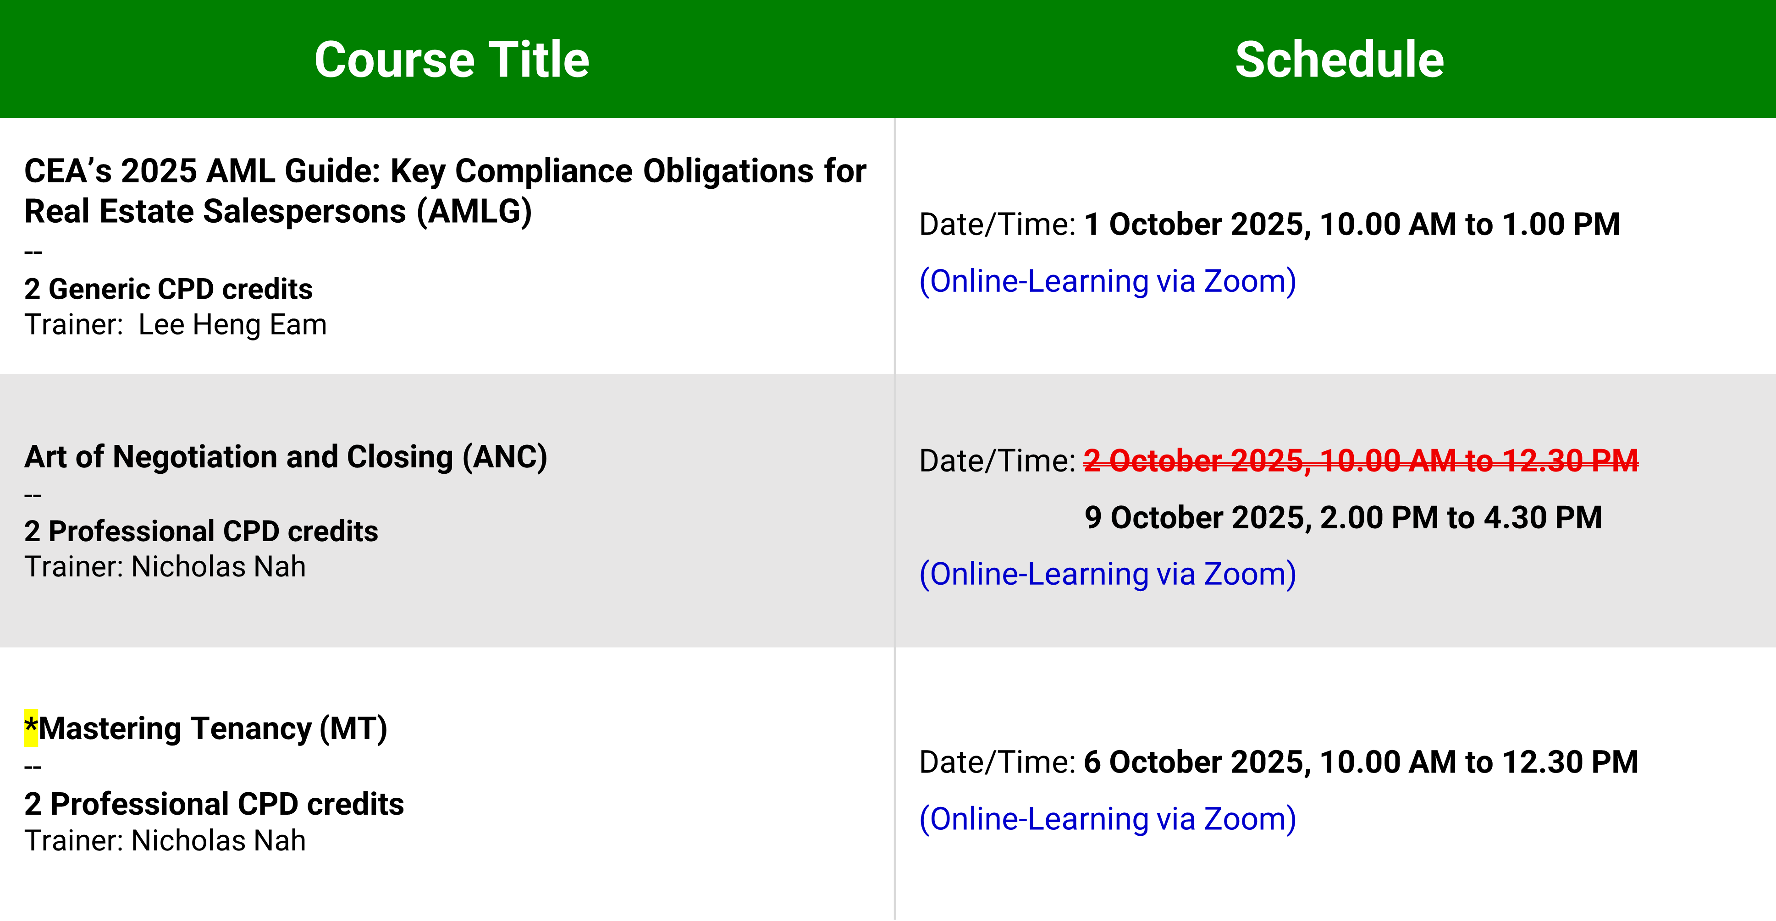Image resolution: width=1776 pixels, height=921 pixels.
Task: Click Professional CPD credits in Mastering Tenancy row
Action: click(x=214, y=804)
